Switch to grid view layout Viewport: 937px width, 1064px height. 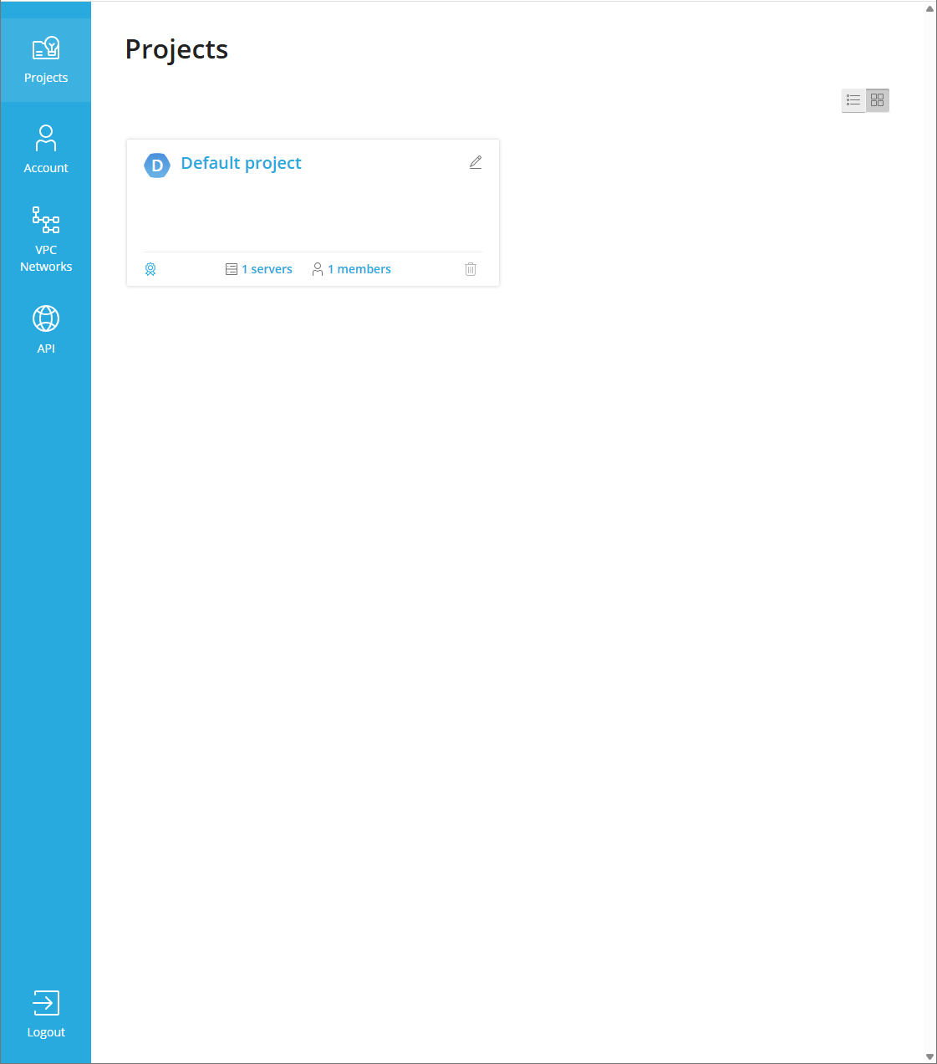click(x=877, y=100)
